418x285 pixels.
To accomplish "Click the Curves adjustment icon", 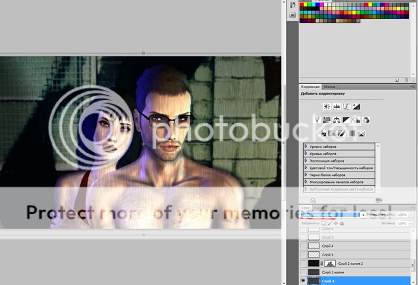I will click(347, 106).
